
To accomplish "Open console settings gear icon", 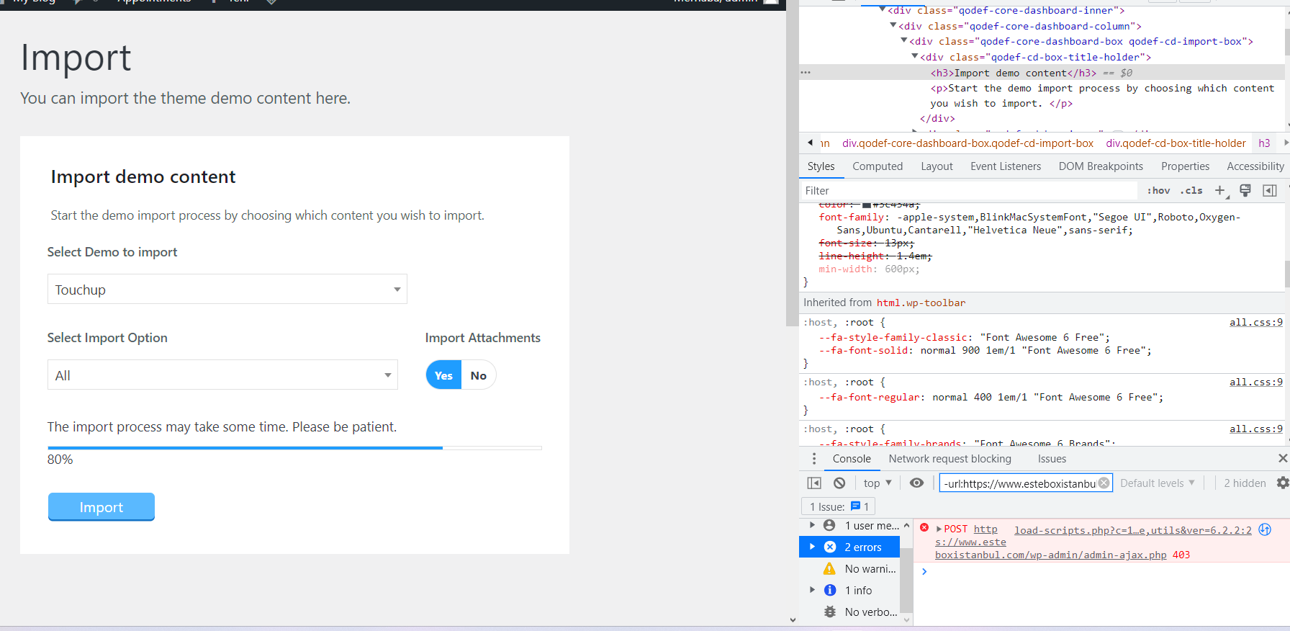I will coord(1283,483).
